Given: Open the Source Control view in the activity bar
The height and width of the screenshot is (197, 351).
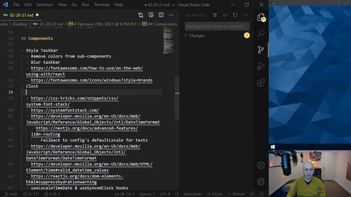Looking at the screenshot, I should (x=261, y=50).
